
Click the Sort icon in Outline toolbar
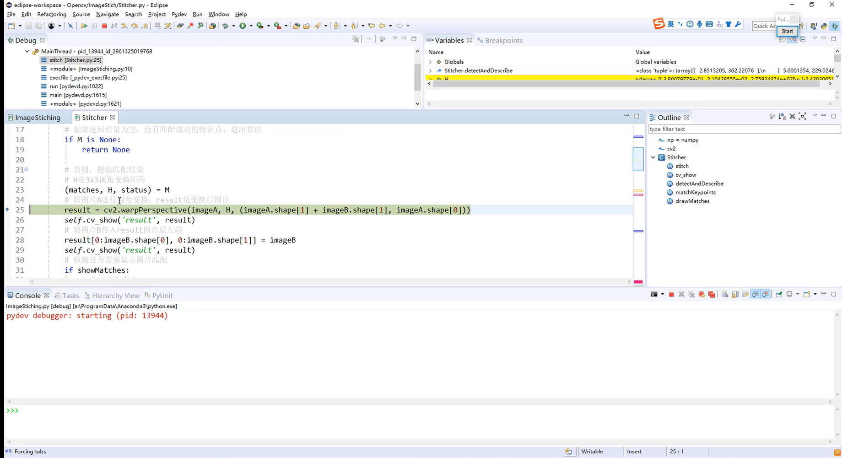click(782, 117)
